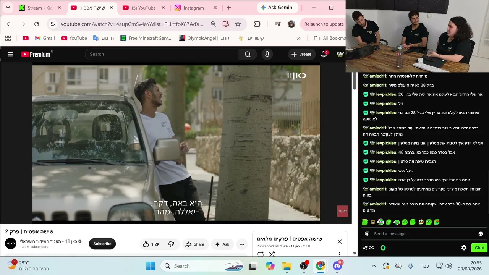
Task: Go back in Chrome
Action: pyautogui.click(x=9, y=24)
